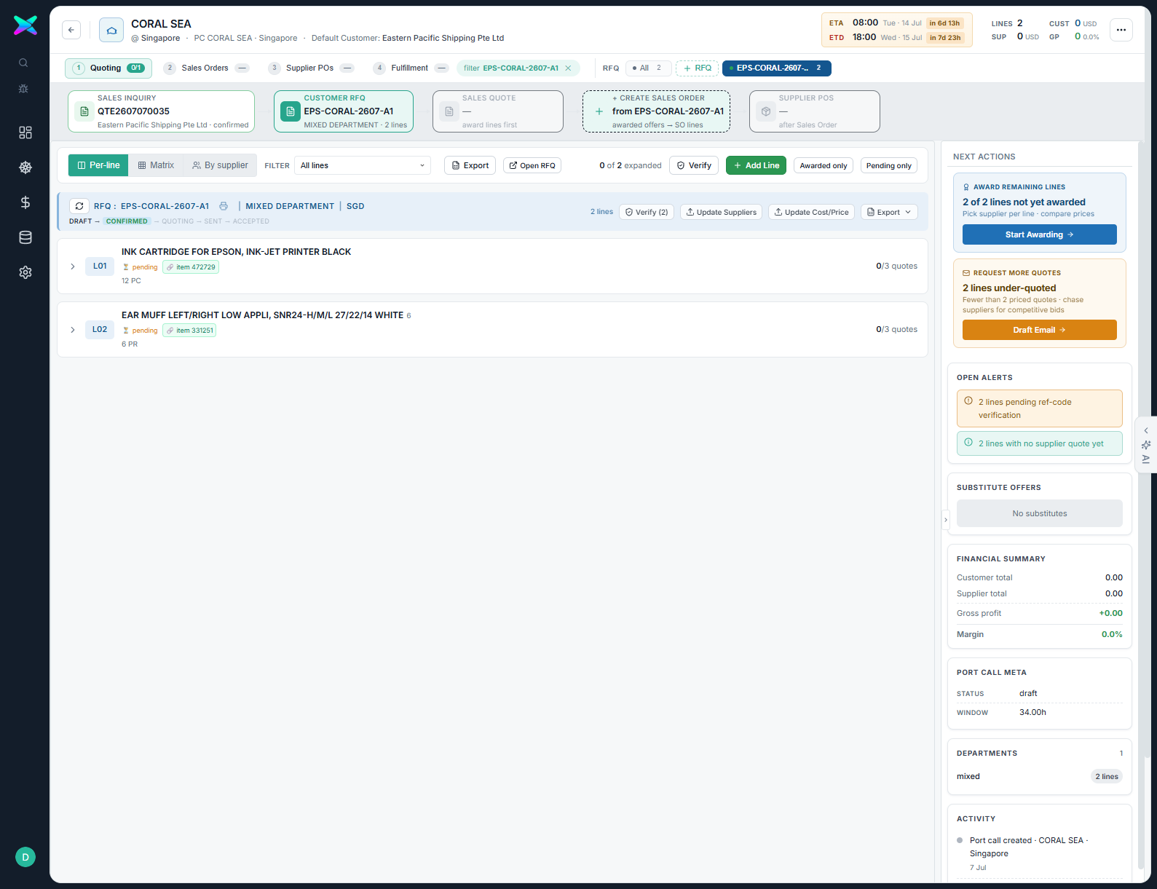Viewport: 1157px width, 889px height.
Task: Click the bug report icon in sidebar
Action: click(x=23, y=88)
